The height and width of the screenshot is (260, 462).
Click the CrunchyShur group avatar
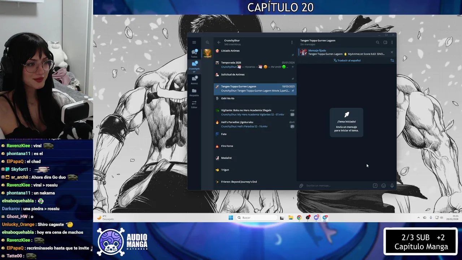click(x=207, y=53)
